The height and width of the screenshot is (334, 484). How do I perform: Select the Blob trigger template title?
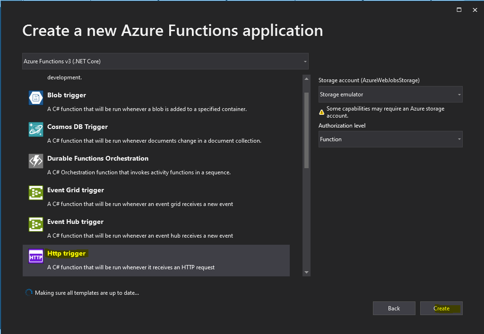tap(67, 95)
